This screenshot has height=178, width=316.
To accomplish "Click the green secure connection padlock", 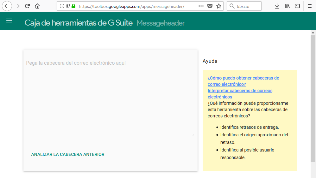I will (73, 6).
